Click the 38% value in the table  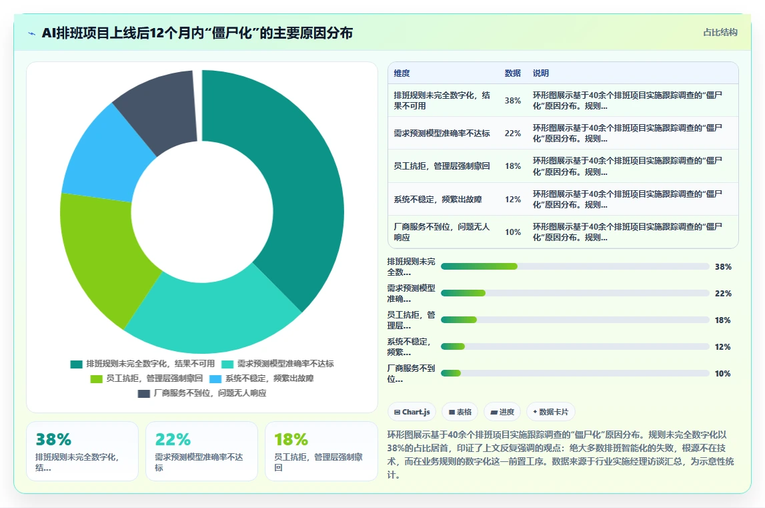pyautogui.click(x=513, y=101)
